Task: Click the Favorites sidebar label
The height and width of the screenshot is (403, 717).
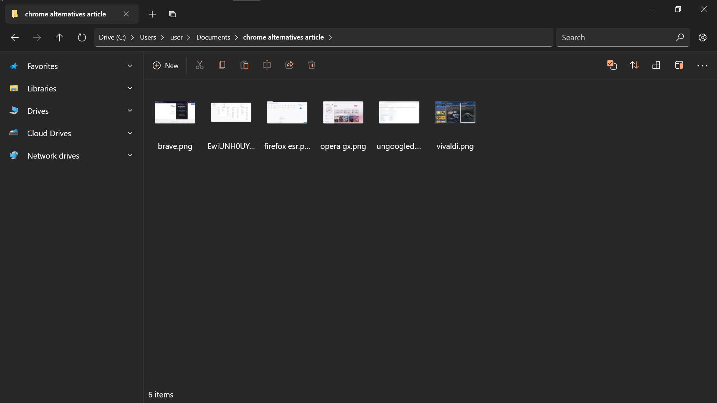Action: pos(43,66)
